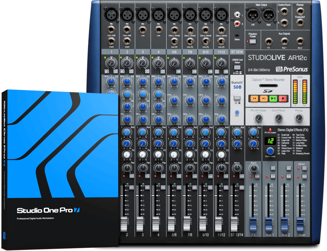Click channel 2 guitar instrument button
This screenshot has width=327, height=251.
click(123, 71)
